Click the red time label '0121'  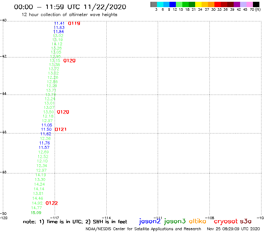coord(60,130)
